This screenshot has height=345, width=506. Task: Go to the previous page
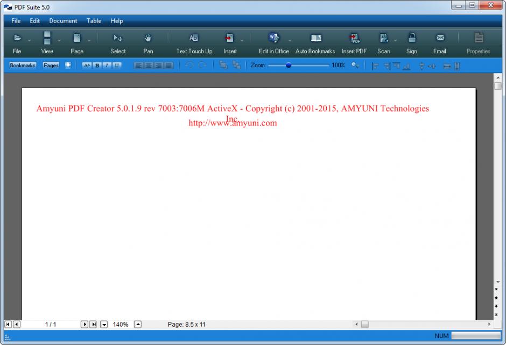pyautogui.click(x=17, y=325)
